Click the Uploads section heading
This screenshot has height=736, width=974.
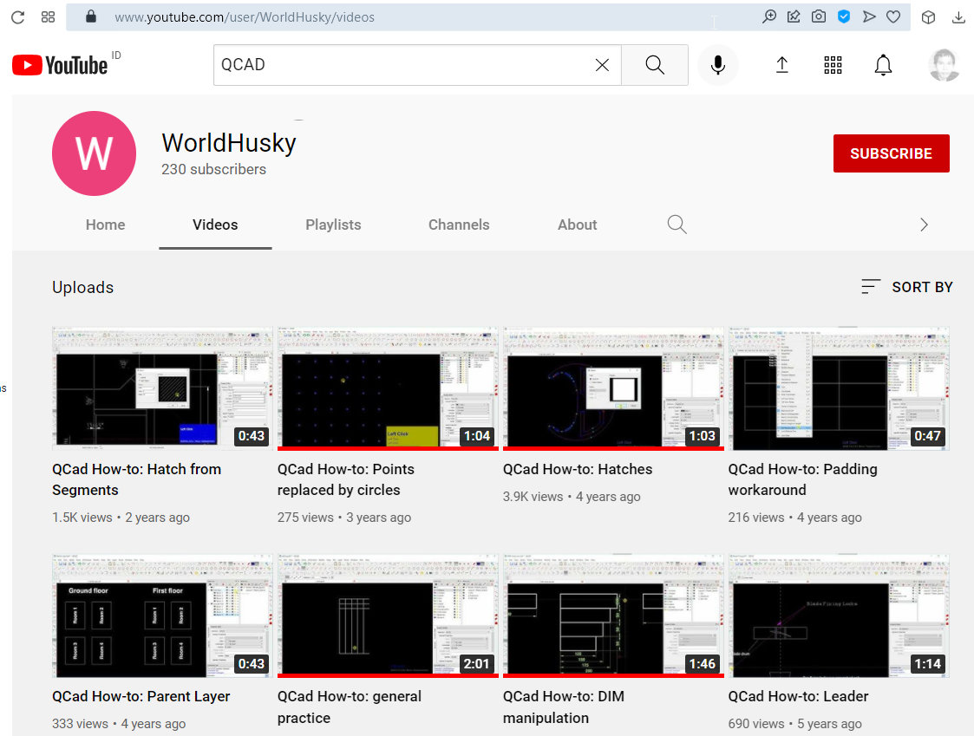coord(82,288)
